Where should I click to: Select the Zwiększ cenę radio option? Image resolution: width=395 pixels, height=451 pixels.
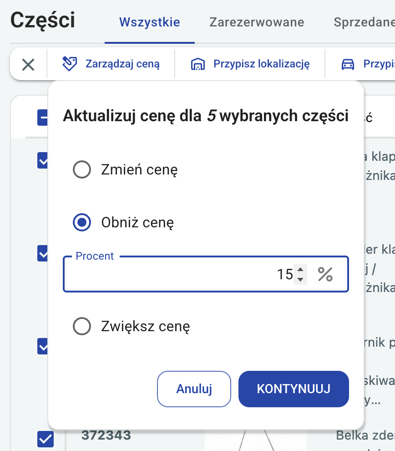pyautogui.click(x=82, y=326)
